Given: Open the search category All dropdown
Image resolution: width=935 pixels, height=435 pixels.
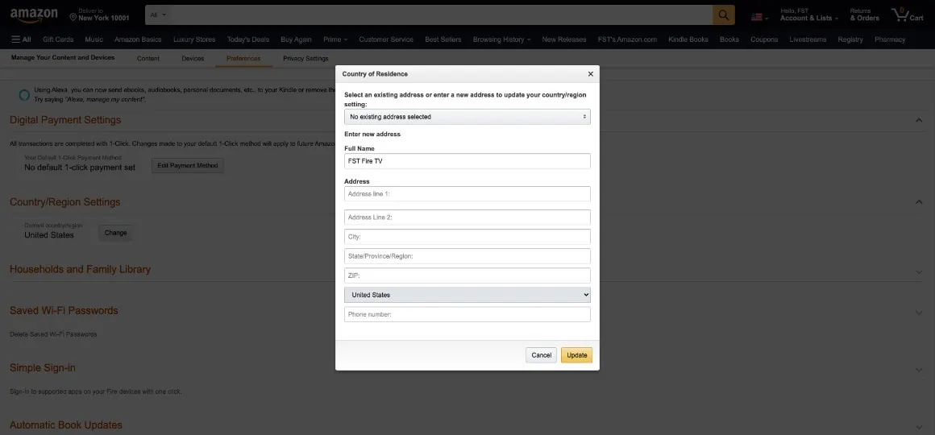Looking at the screenshot, I should coord(158,14).
